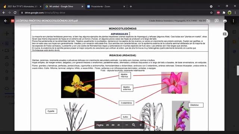Viewport: 239px width, 134px height.
Task: Print the PDF document
Action: point(225,21)
